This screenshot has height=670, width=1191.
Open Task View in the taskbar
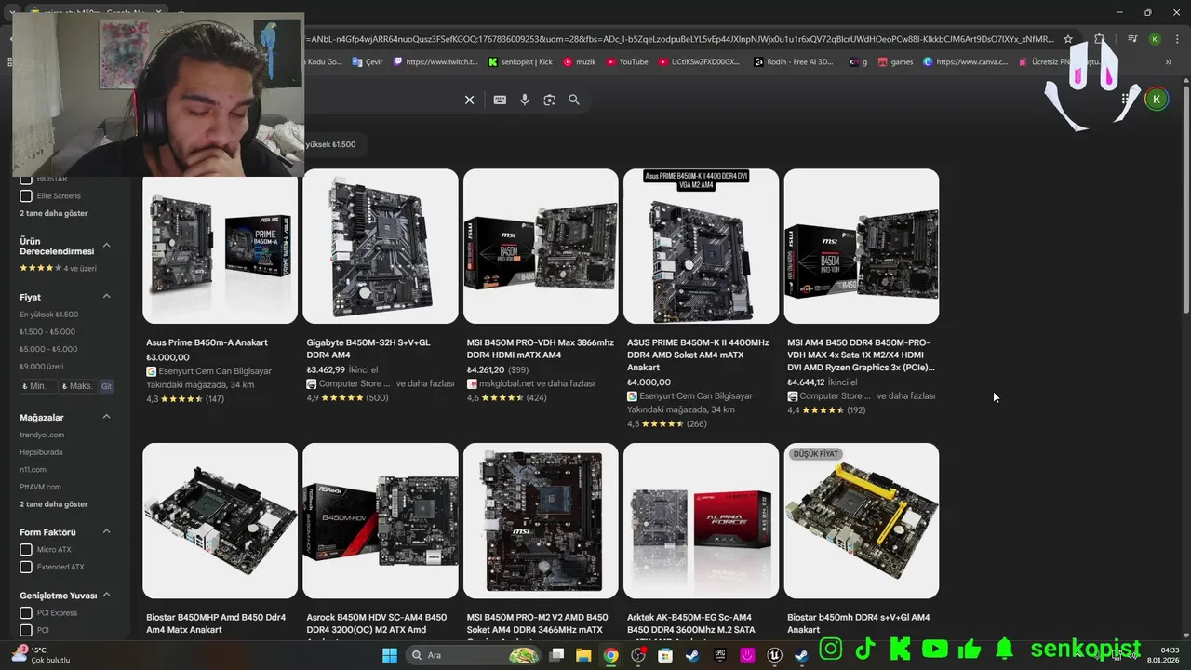point(556,655)
